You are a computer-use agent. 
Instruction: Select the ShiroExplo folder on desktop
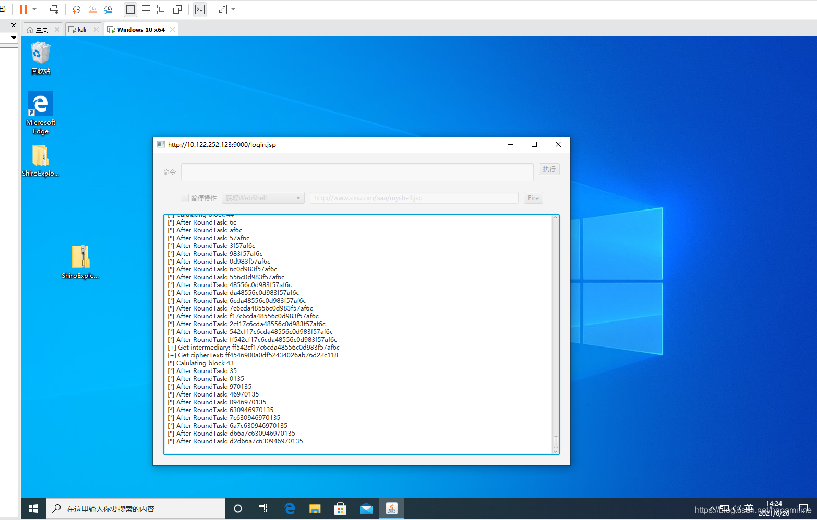point(41,160)
